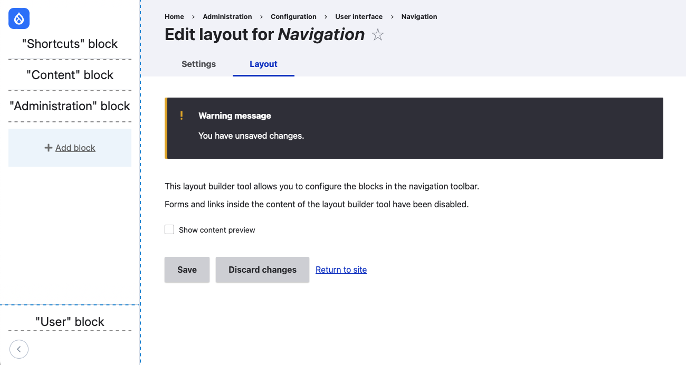
Task: Click the User interface breadcrumb
Action: (x=359, y=16)
